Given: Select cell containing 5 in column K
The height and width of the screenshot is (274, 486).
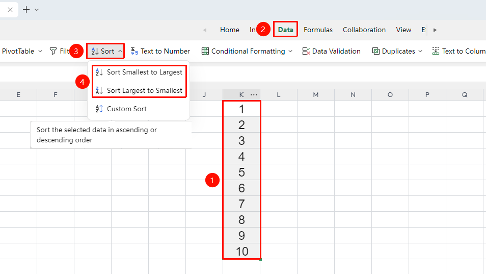Looking at the screenshot, I should coord(241,172).
